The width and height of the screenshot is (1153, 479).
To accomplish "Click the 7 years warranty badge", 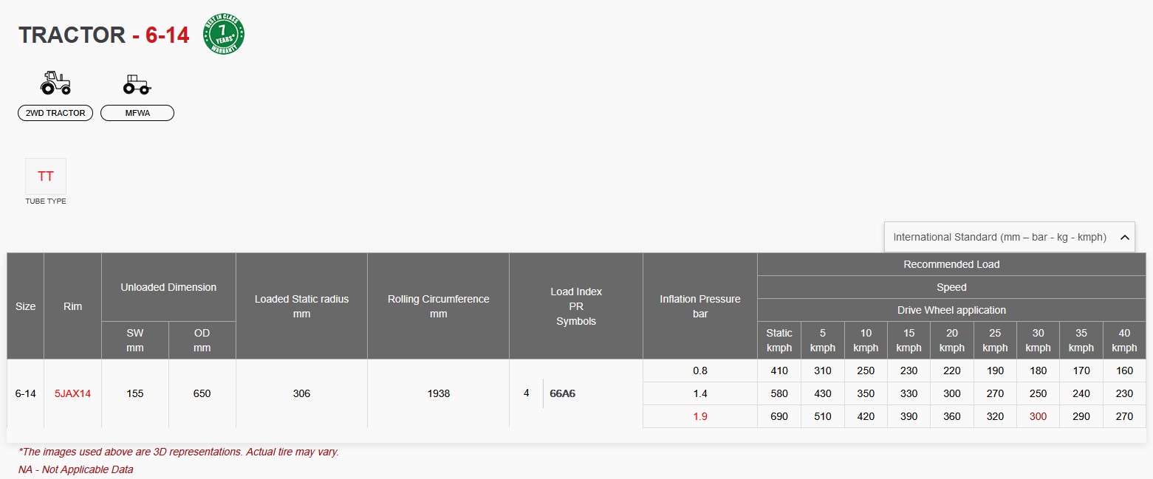I will (224, 35).
